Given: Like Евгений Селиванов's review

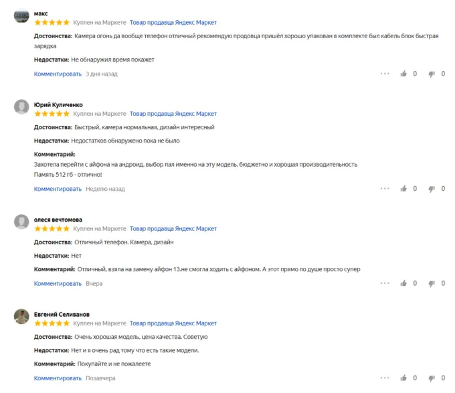Looking at the screenshot, I should (x=403, y=378).
